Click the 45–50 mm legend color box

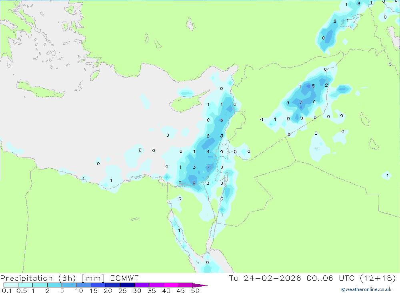[186, 285]
